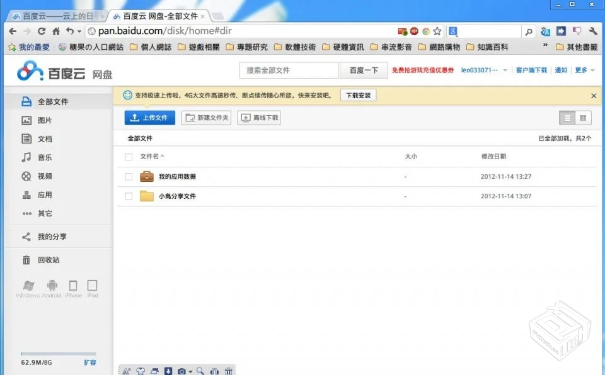The height and width of the screenshot is (375, 605).
Task: Click the 下载安装 button in the banner
Action: (358, 95)
